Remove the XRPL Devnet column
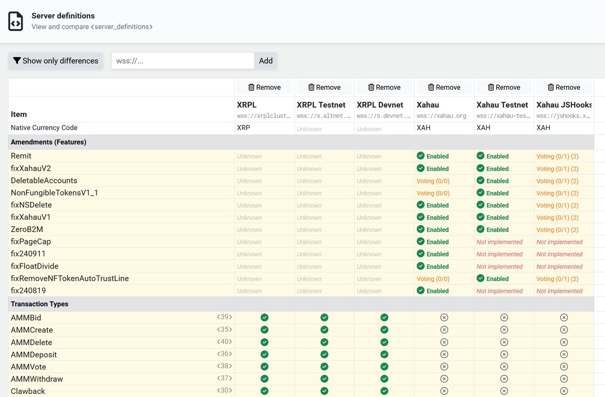This screenshot has width=605, height=397. point(385,87)
